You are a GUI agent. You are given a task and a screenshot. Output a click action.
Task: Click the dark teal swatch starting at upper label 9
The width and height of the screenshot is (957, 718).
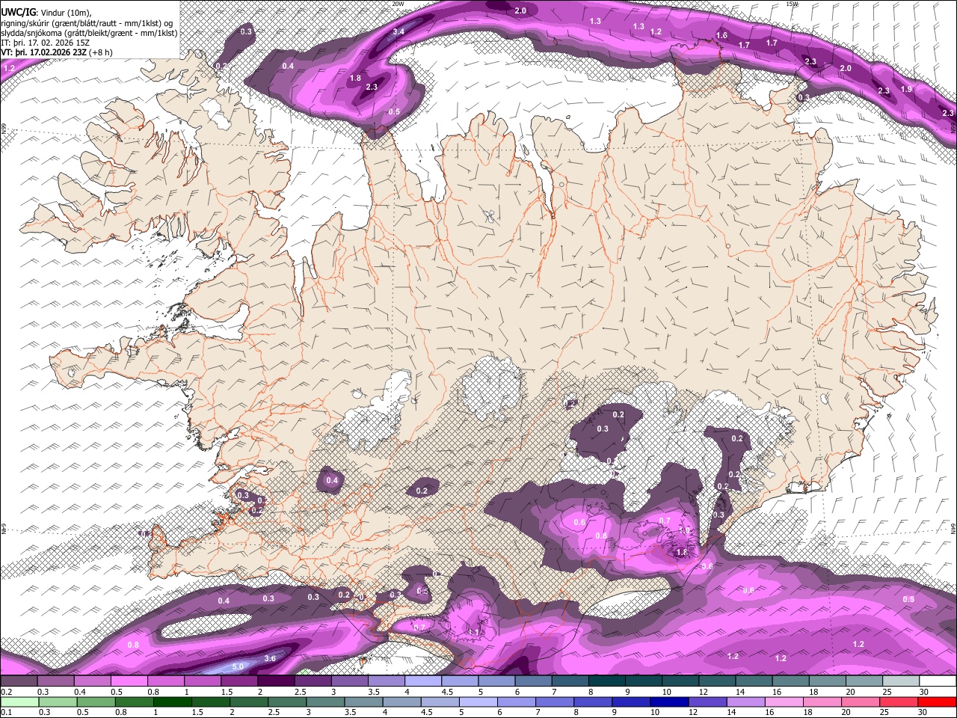[643, 681]
